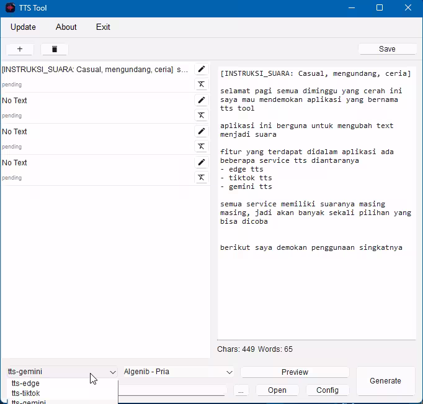This screenshot has height=404, width=423.
Task: Click the Preview button
Action: pyautogui.click(x=295, y=372)
